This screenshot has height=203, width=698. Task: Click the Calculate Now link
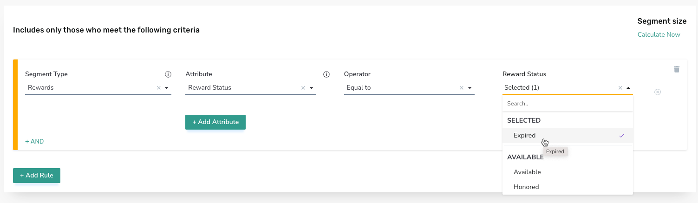click(x=659, y=35)
